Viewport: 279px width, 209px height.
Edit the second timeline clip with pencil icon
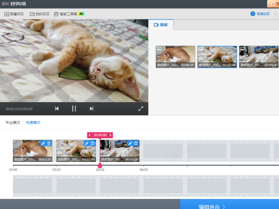[x=87, y=143]
